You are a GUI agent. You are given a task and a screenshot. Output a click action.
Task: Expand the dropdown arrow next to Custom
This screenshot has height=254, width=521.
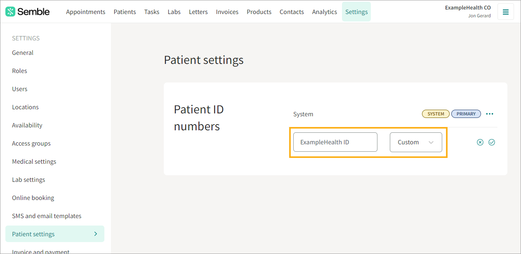pyautogui.click(x=431, y=142)
